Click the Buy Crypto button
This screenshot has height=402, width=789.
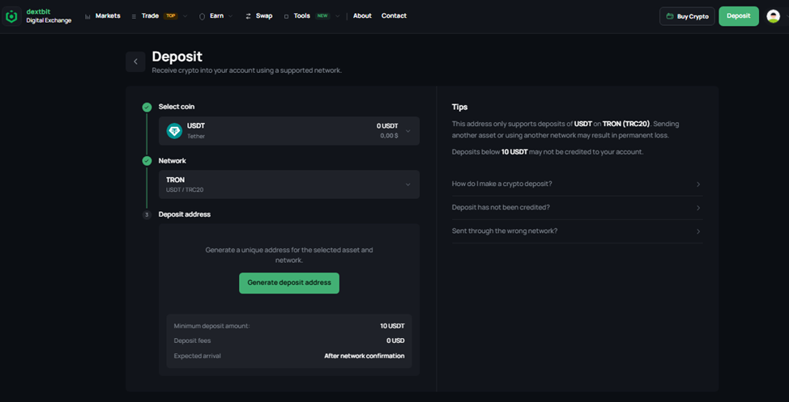pyautogui.click(x=688, y=17)
